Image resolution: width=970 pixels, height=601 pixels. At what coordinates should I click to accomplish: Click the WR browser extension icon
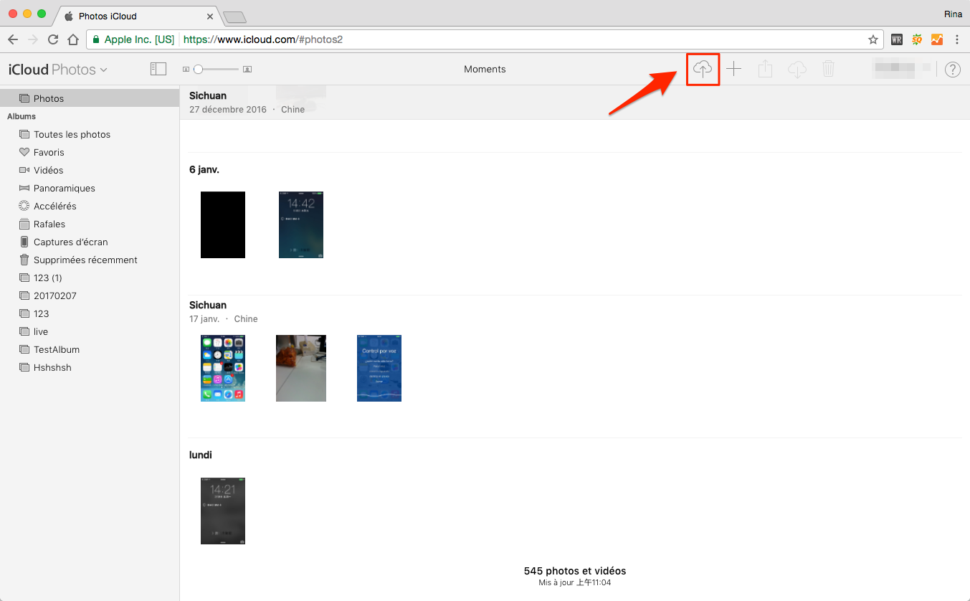(897, 39)
